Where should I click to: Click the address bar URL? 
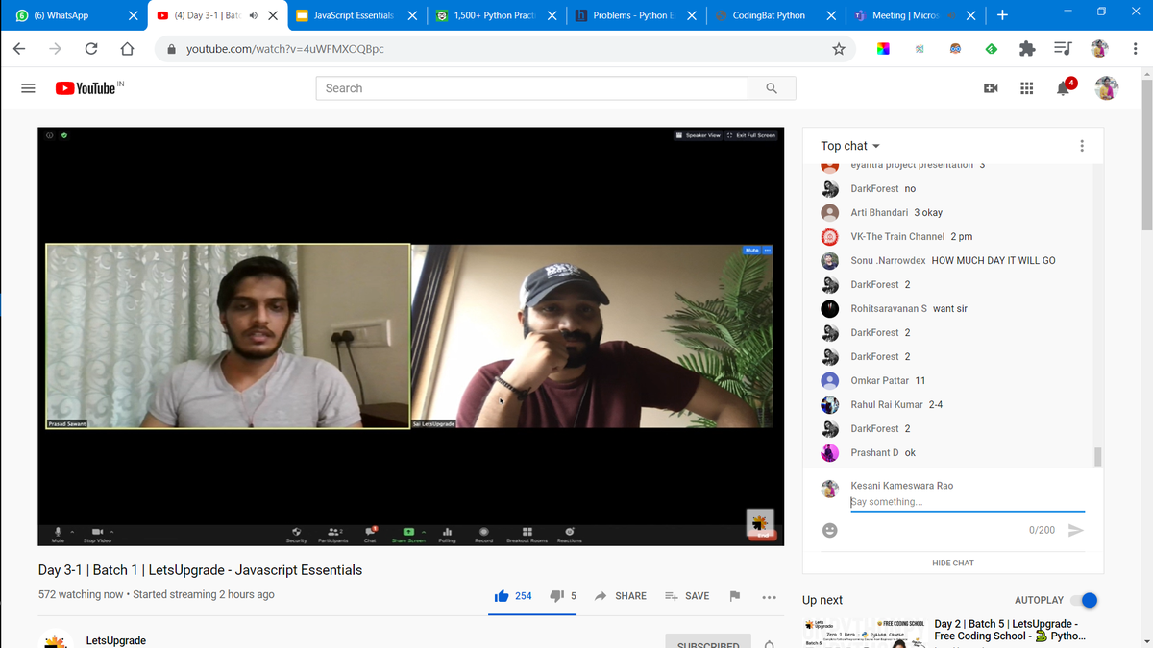click(285, 49)
